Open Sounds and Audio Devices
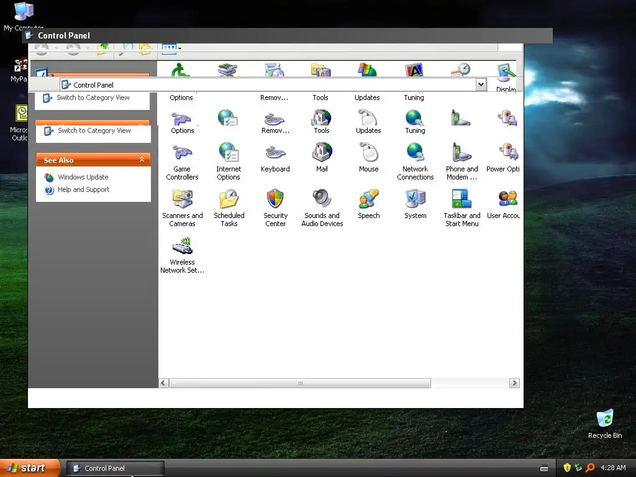The height and width of the screenshot is (477, 636). [322, 209]
